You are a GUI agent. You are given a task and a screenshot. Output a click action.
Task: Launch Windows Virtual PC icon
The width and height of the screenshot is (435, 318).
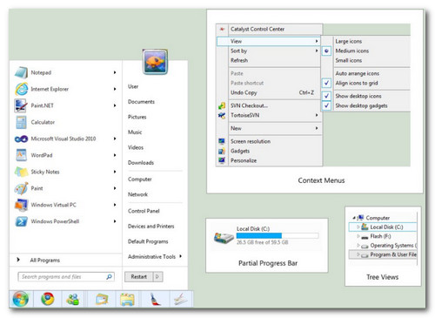click(x=21, y=205)
